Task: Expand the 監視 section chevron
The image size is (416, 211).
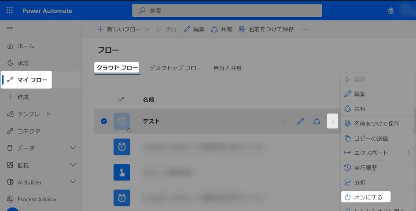Action: point(73,165)
